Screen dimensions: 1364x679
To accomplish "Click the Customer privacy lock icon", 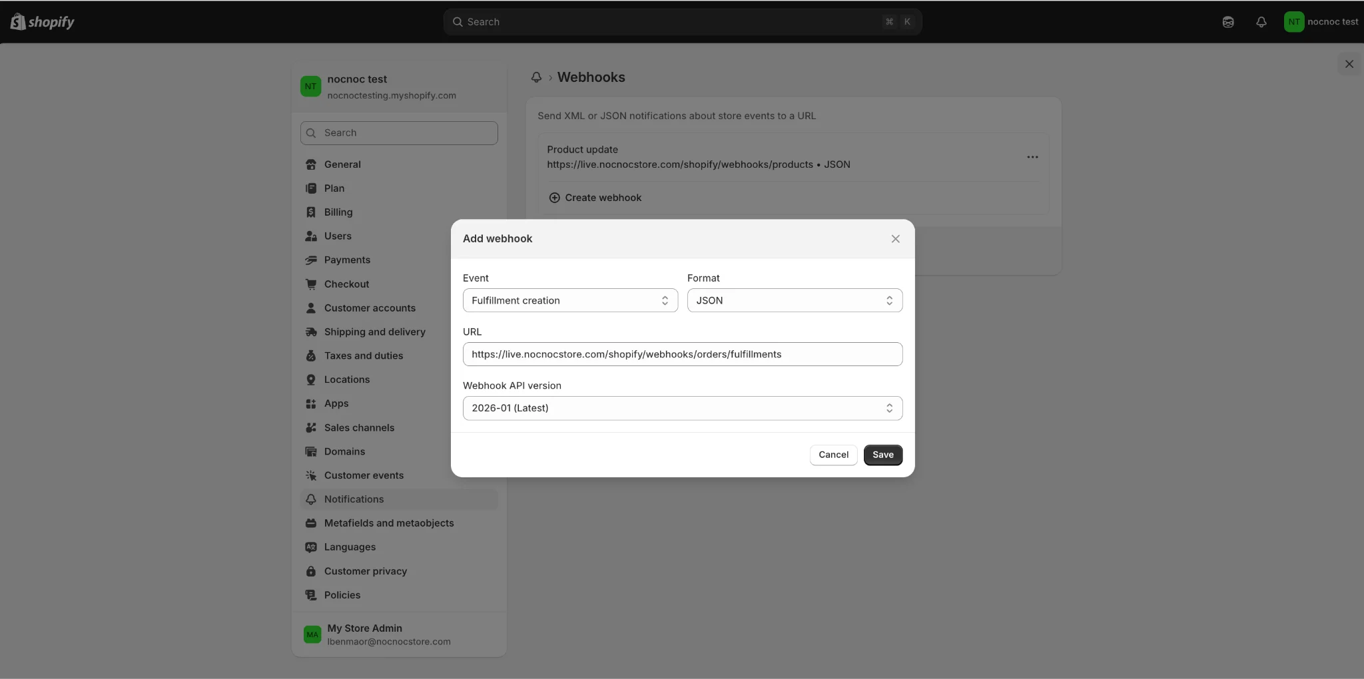I will [x=311, y=571].
